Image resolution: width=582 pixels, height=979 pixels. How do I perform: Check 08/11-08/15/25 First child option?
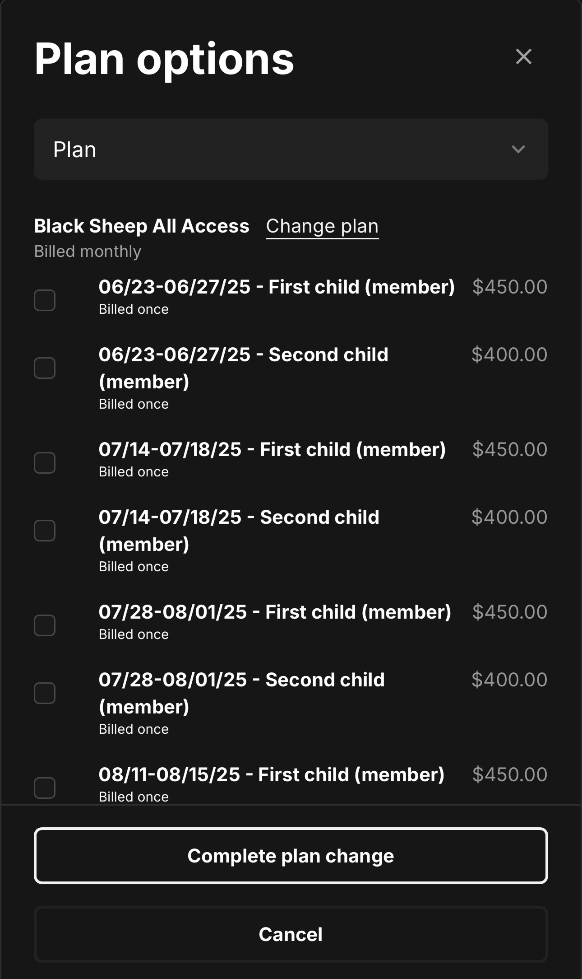(45, 788)
